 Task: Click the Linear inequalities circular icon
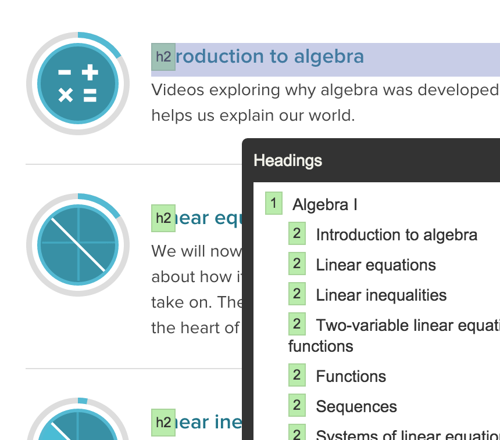78,419
